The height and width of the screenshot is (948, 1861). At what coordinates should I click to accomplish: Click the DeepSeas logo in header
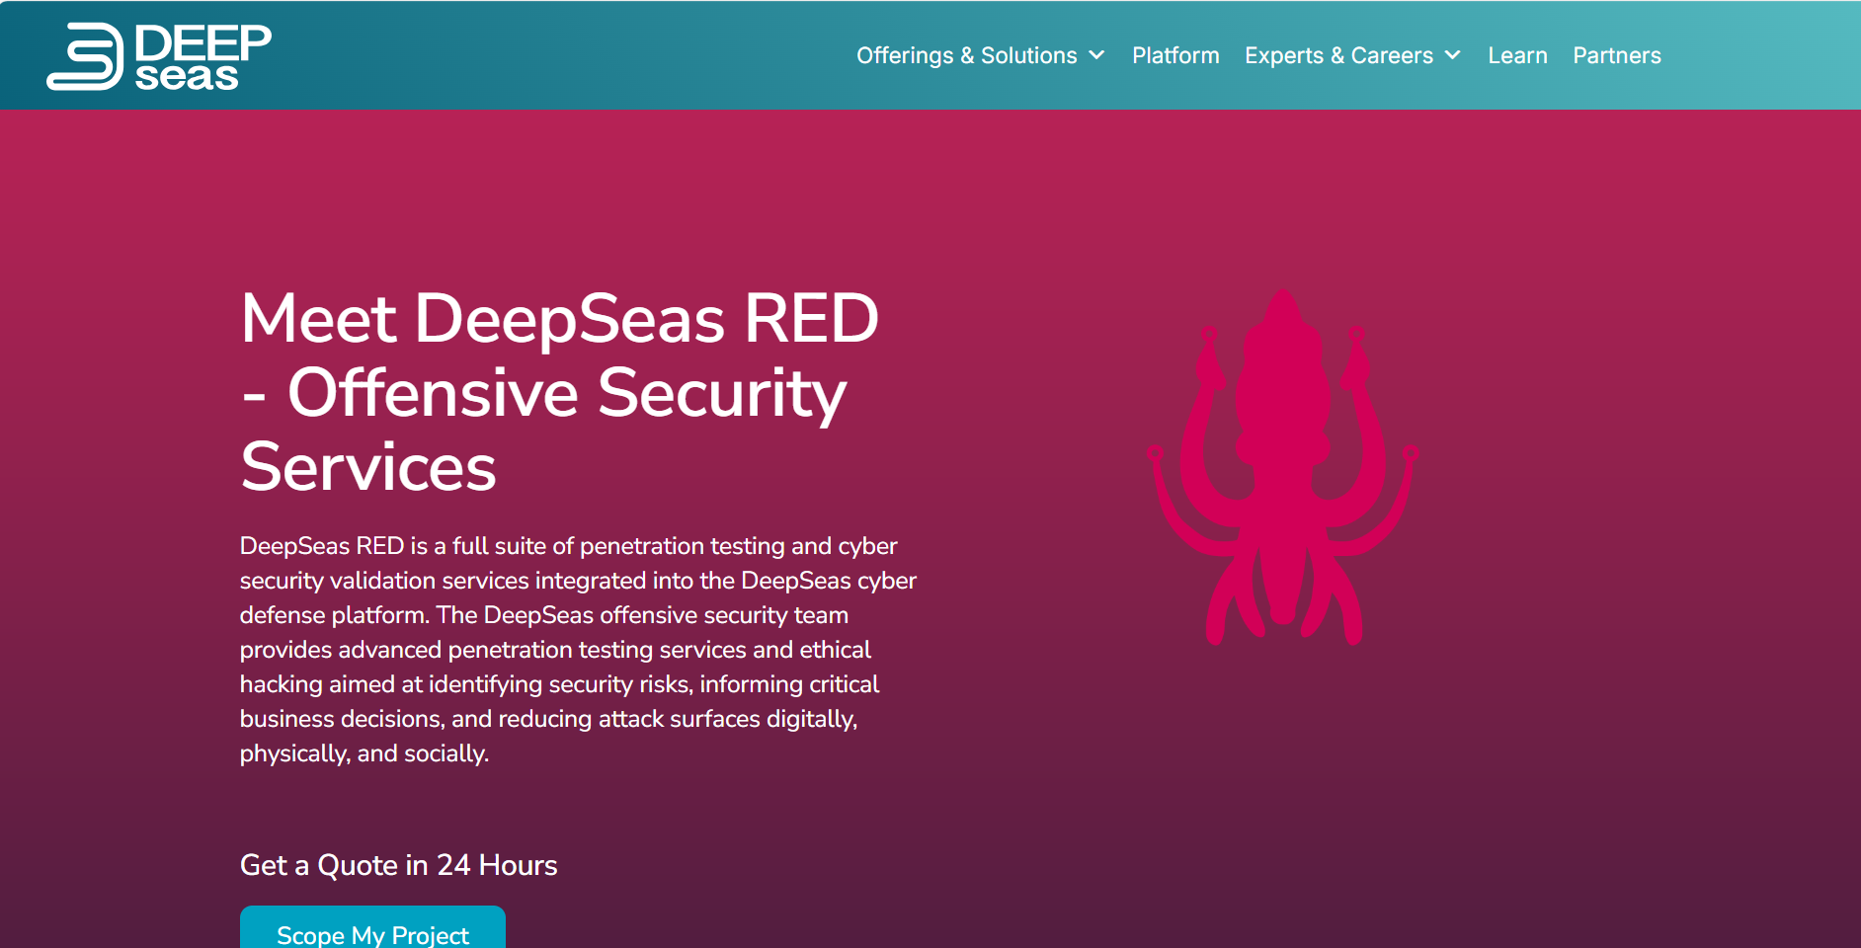[159, 56]
